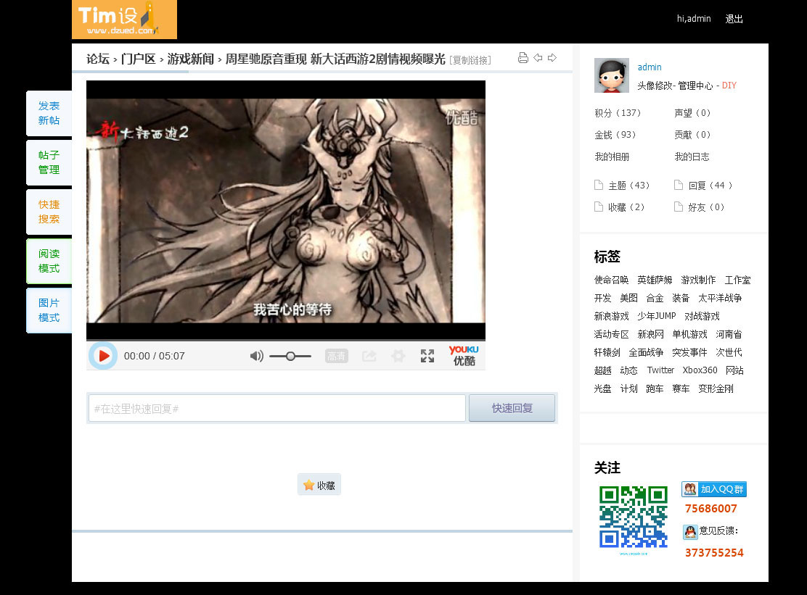Open 我的日志 link
The width and height of the screenshot is (807, 595).
point(692,157)
